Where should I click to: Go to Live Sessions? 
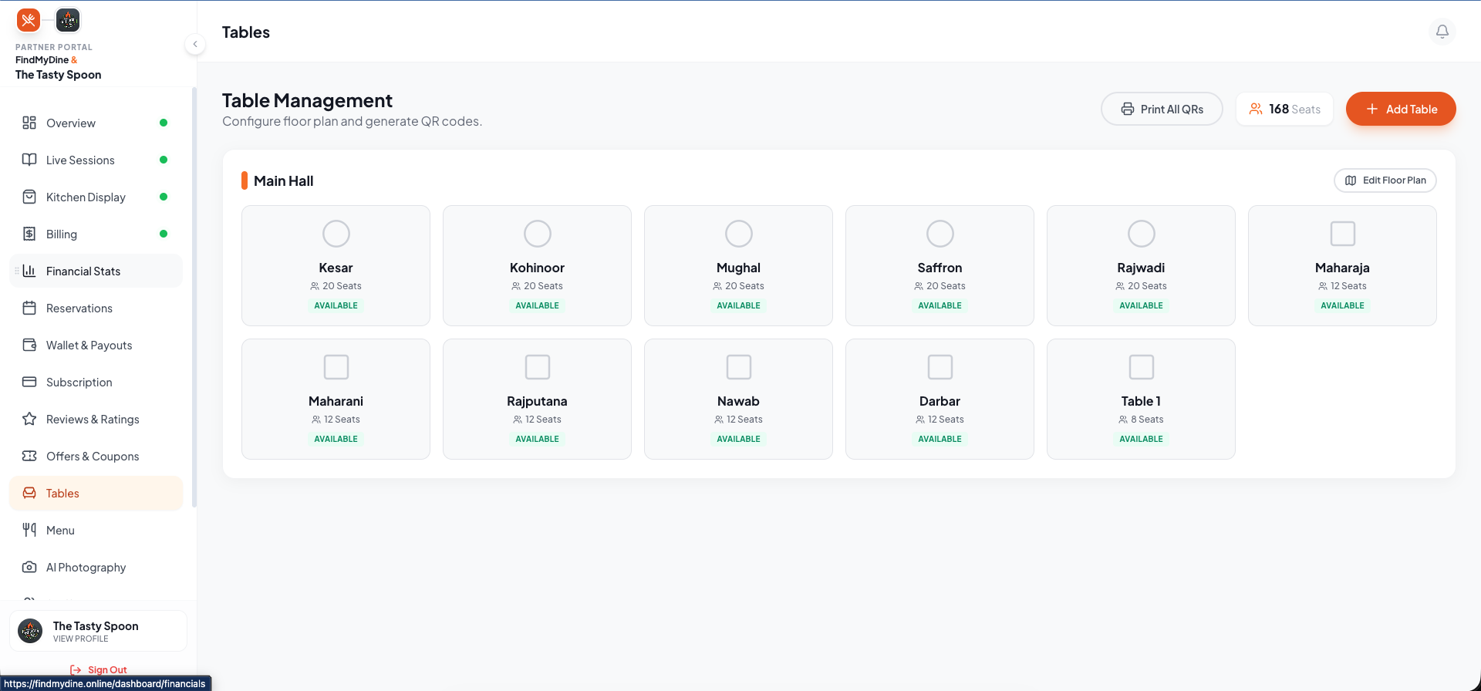pyautogui.click(x=96, y=160)
